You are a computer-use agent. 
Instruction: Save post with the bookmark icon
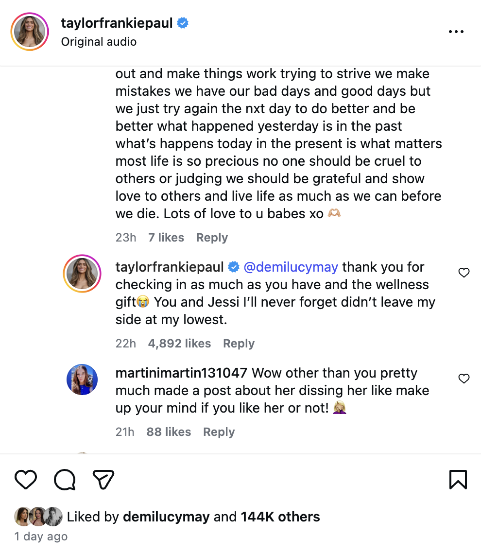(x=458, y=479)
